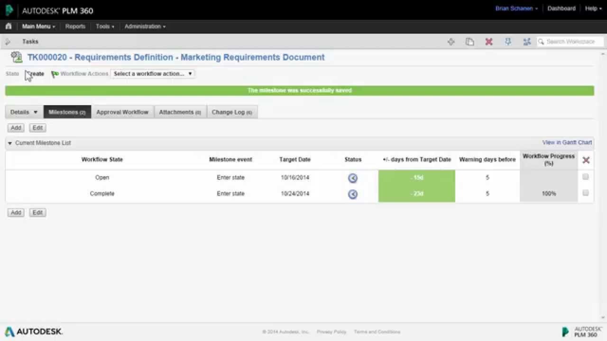The height and width of the screenshot is (341, 607).
Task: Open Select a workflow action combo box
Action: tap(152, 74)
